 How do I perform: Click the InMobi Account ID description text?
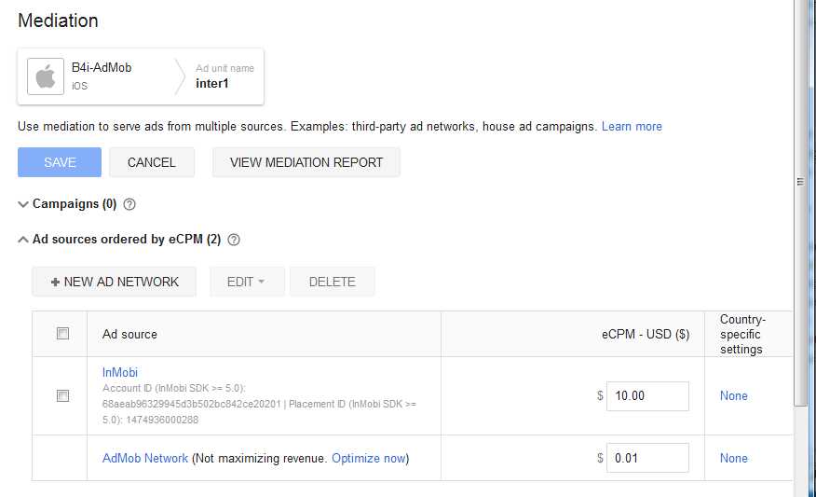(x=259, y=404)
